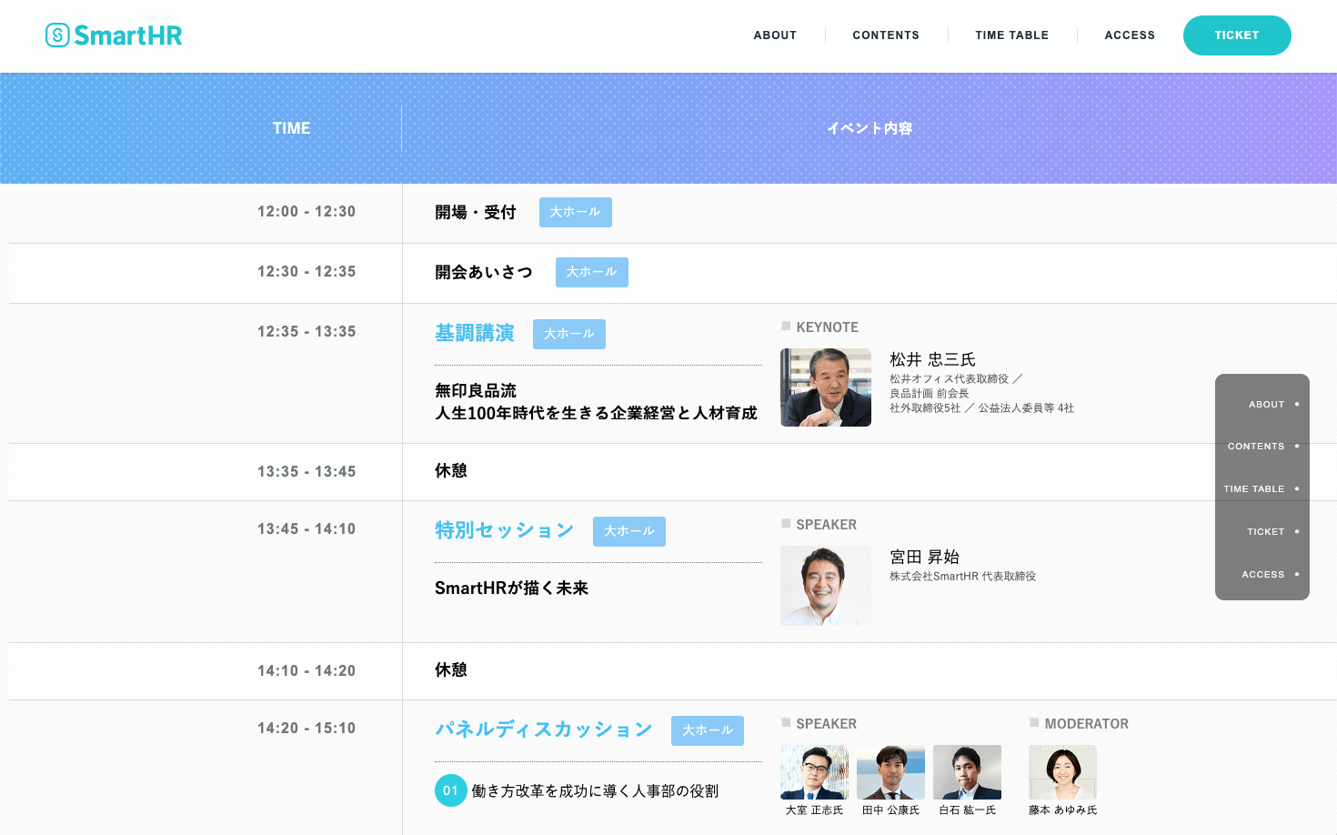Viewport: 1337px width, 835px height.
Task: Click the 01 numbered circle badge
Action: (x=451, y=790)
